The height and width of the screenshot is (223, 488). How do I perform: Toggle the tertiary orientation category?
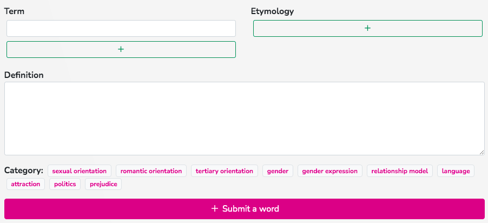pyautogui.click(x=225, y=171)
